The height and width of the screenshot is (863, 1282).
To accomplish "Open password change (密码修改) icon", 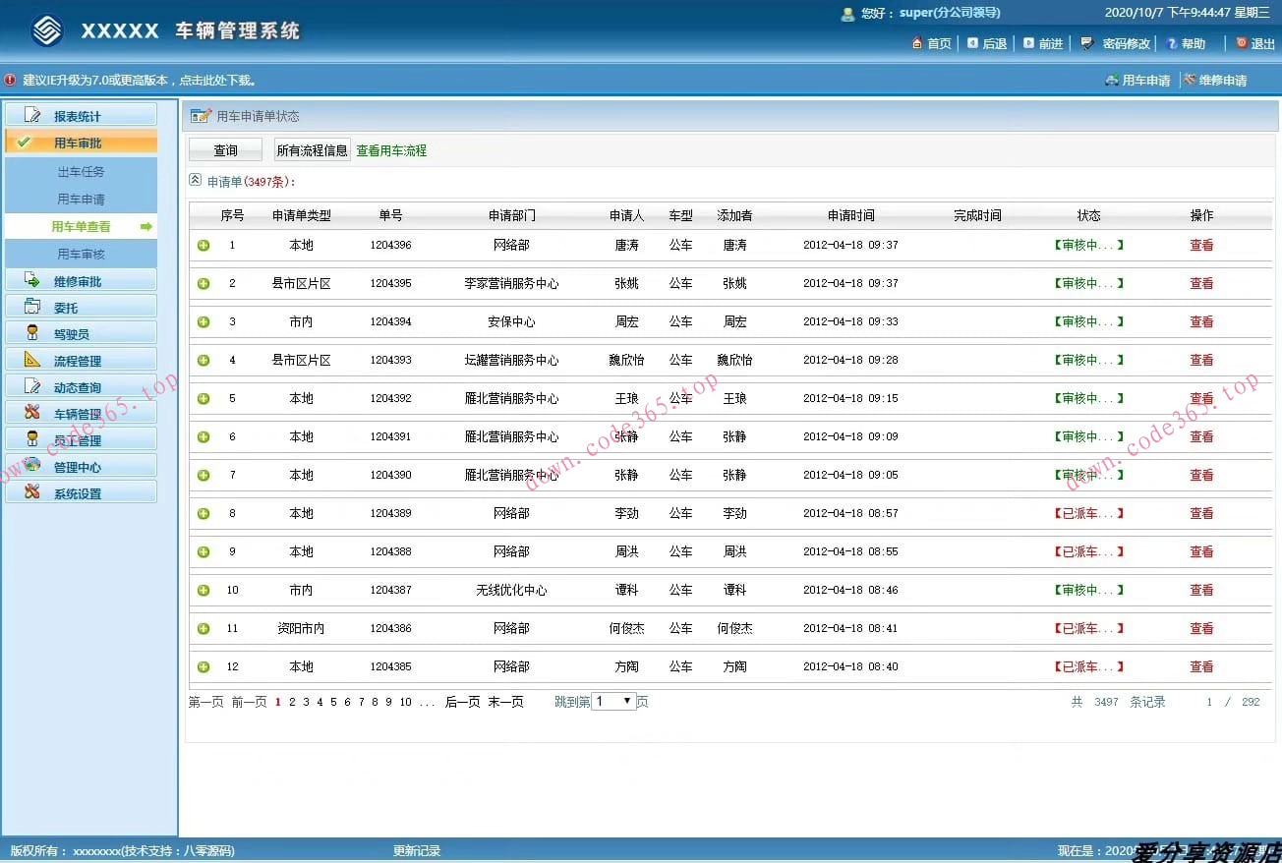I will [x=1086, y=43].
